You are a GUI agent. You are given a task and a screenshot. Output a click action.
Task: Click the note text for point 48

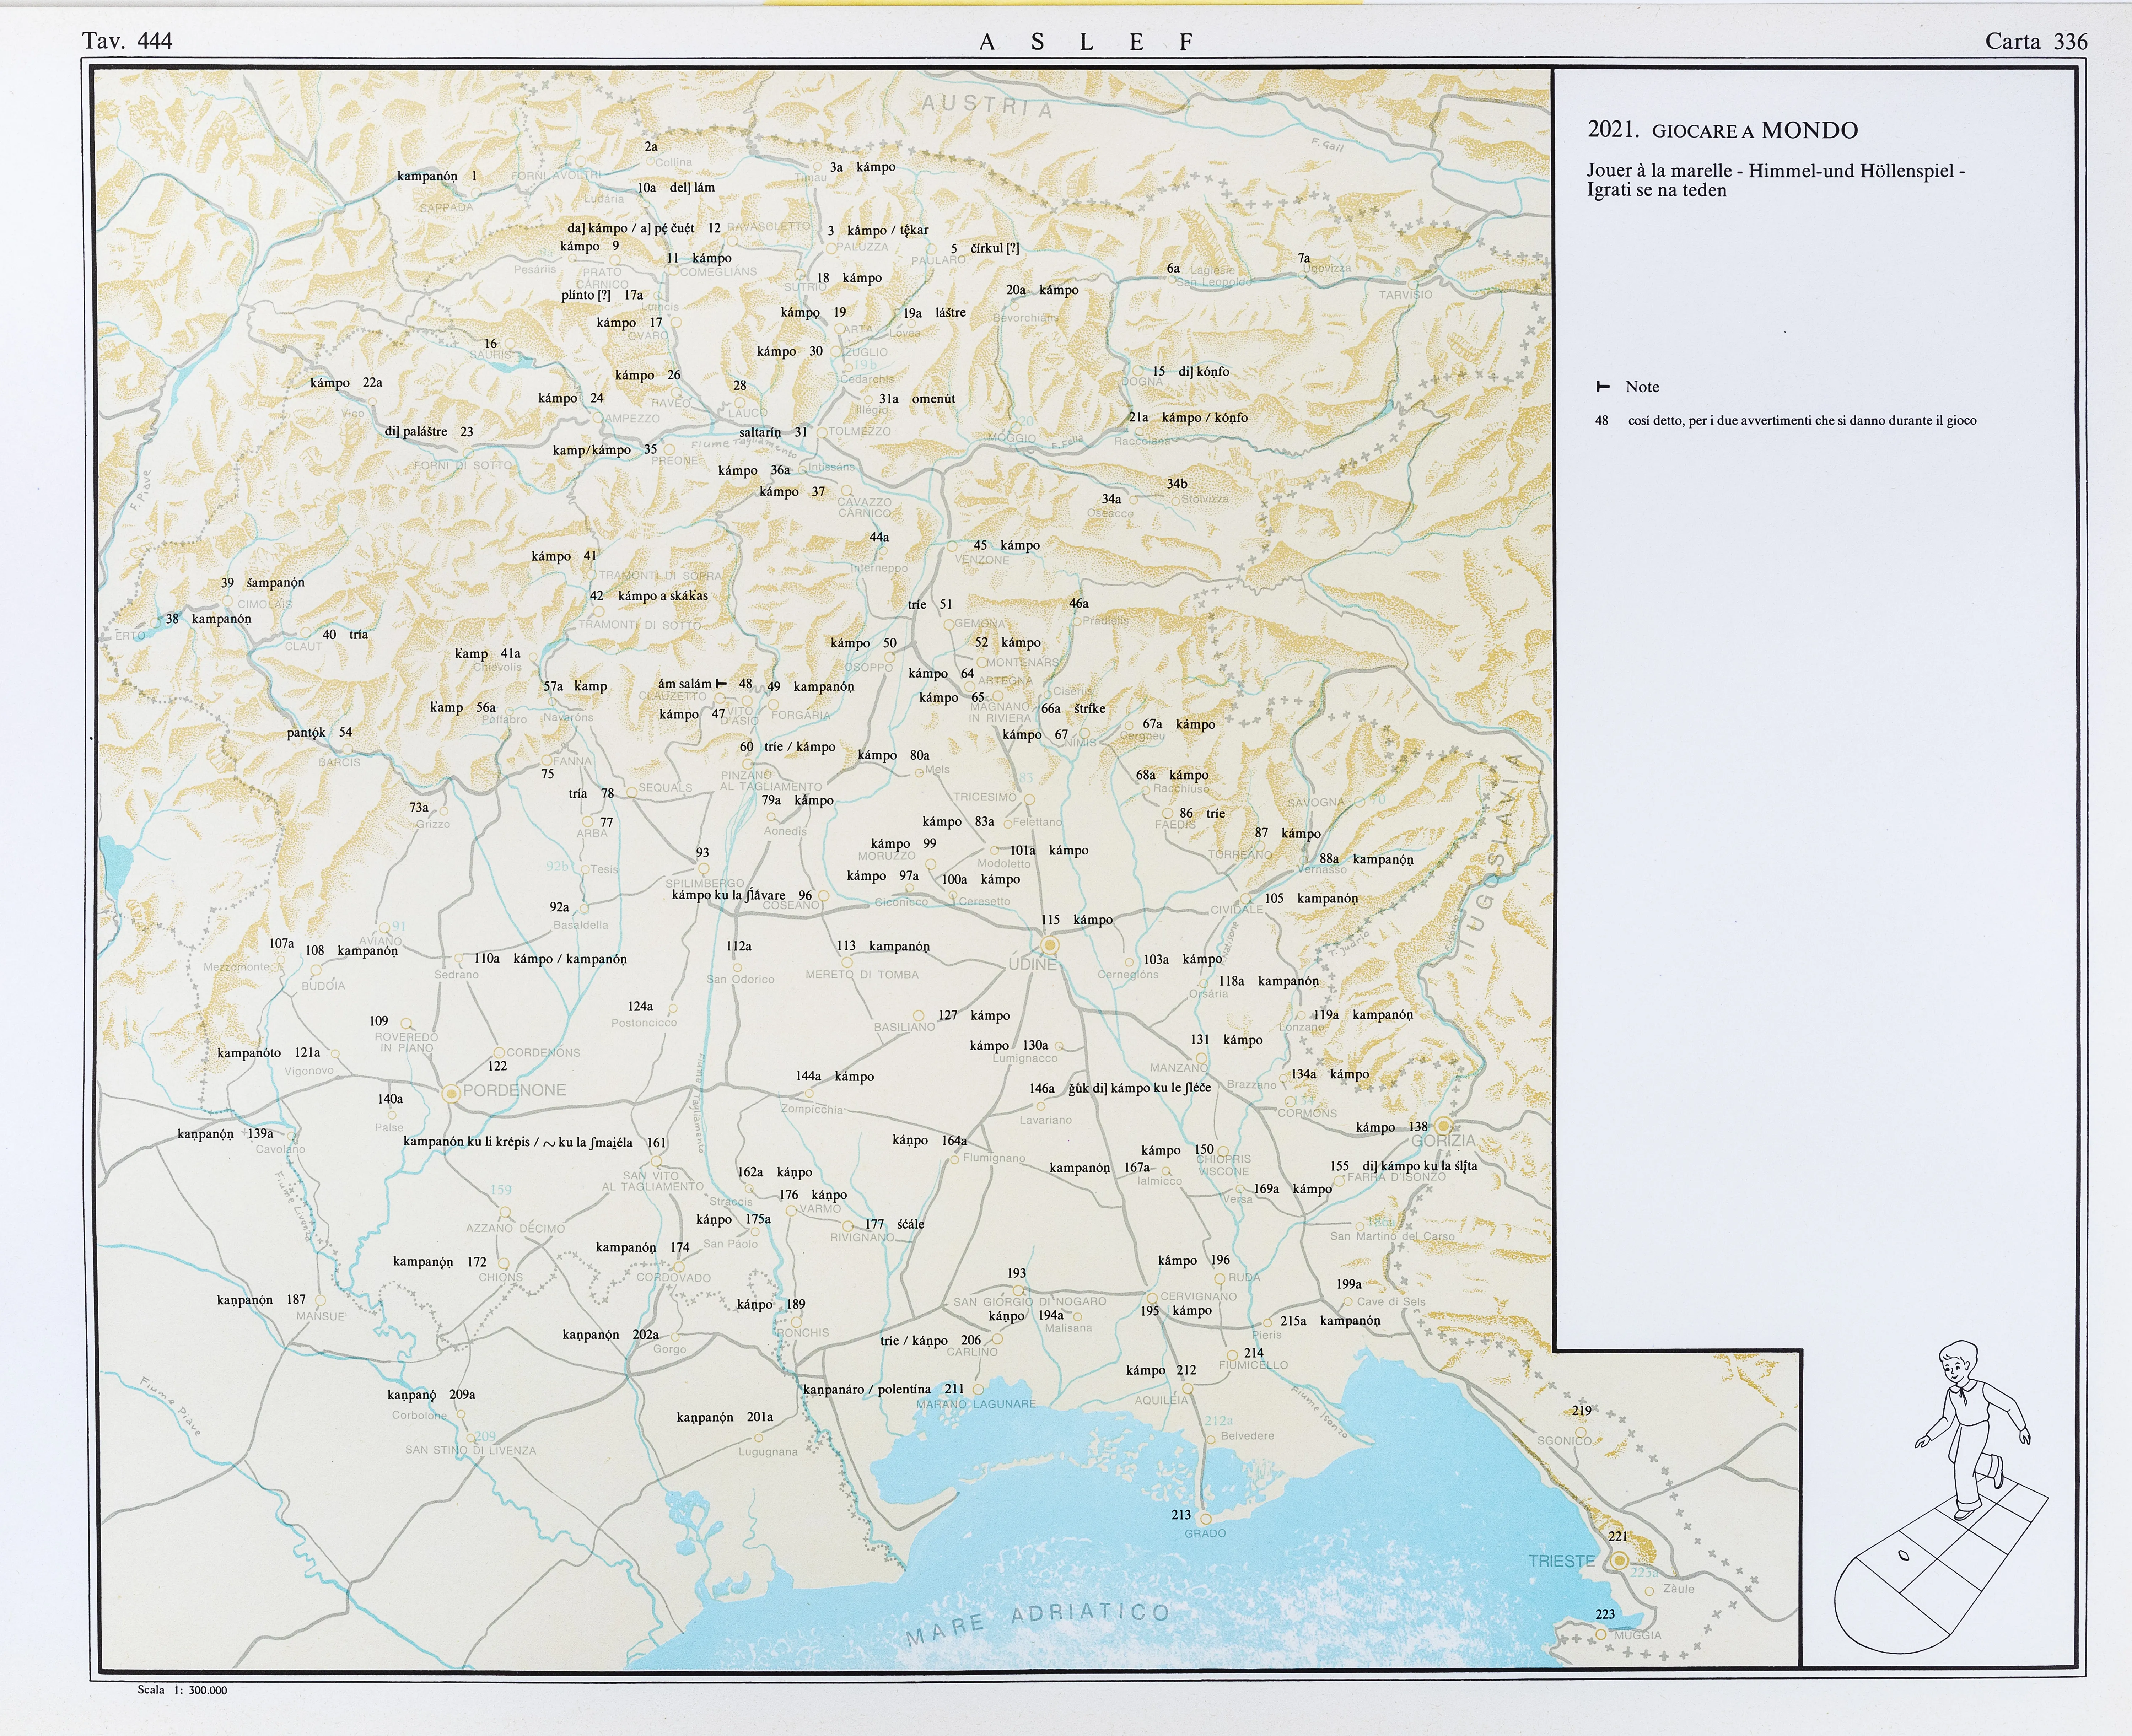(x=1801, y=421)
